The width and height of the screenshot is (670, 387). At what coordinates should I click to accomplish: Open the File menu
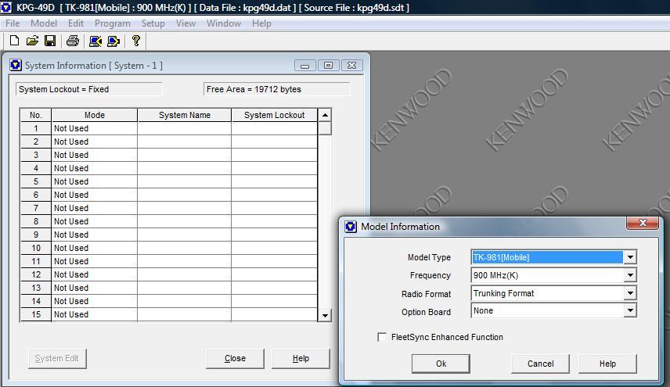(13, 23)
